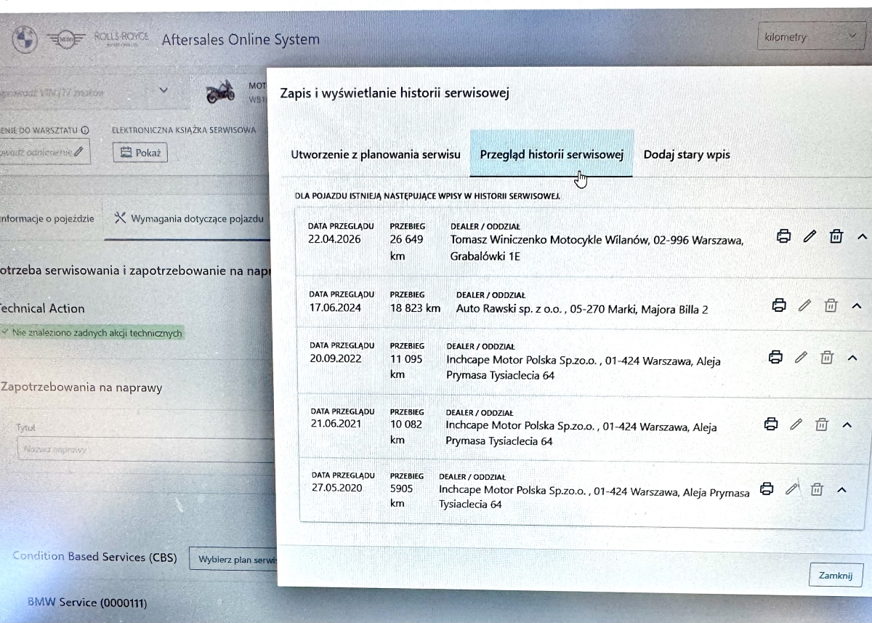Collapse the 17.06.2024 entry chevron
Screen dimensions: 872x623
(856, 306)
